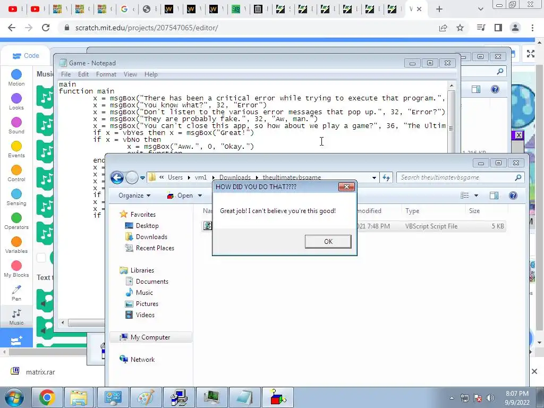Click the Explorer refresh button
The height and width of the screenshot is (408, 544).
386,177
